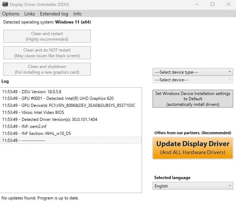Maximize the DDU window
This screenshot has height=205, width=236.
pos(213,5)
